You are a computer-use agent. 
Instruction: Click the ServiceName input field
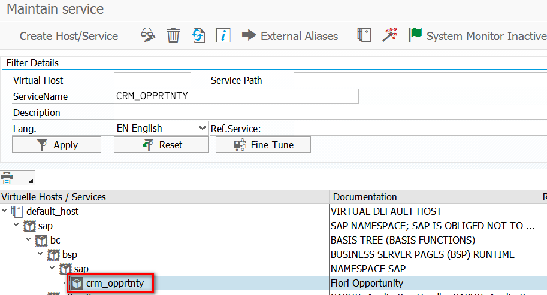[236, 96]
